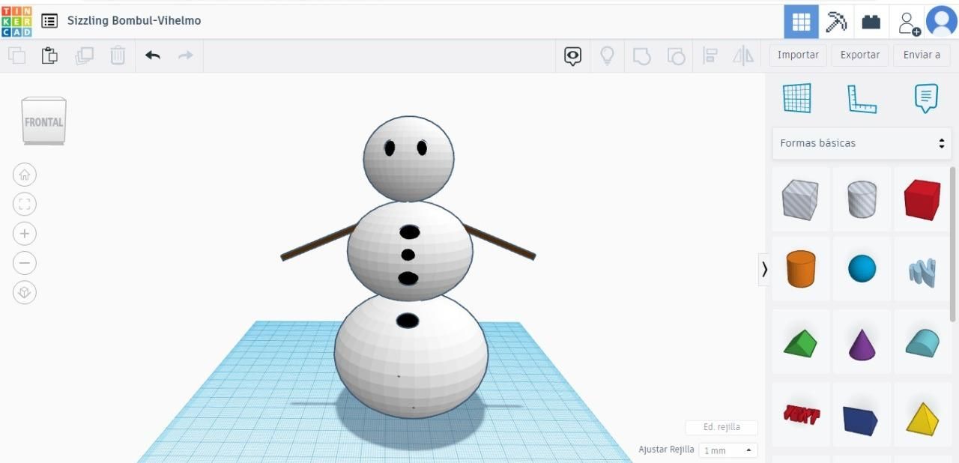Open the Formas básicas shape category dropdown
Viewport: 959px width, 463px height.
862,143
